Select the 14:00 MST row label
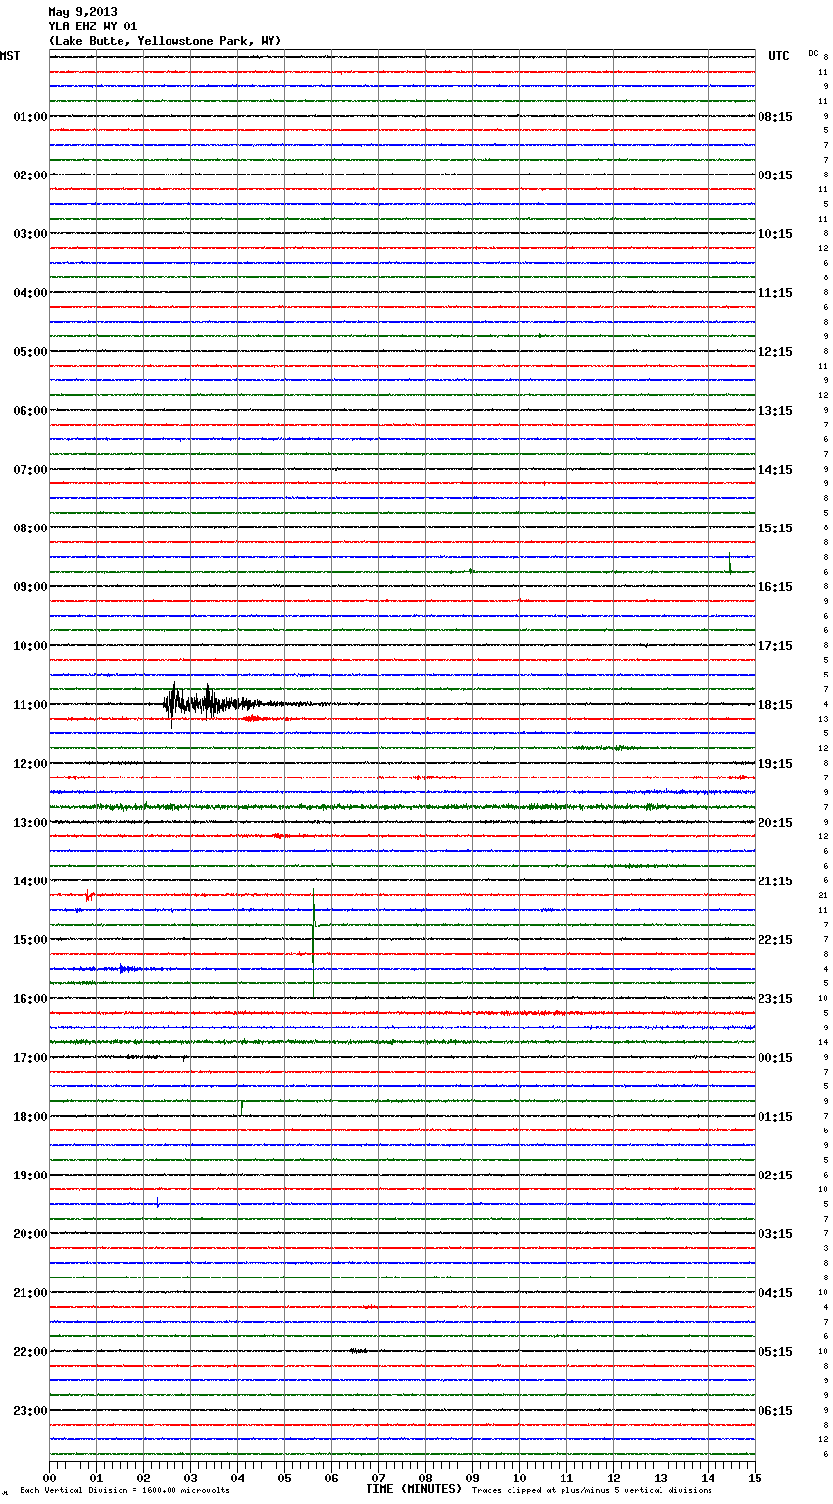Screen dimensions: 833x1504 30,881
